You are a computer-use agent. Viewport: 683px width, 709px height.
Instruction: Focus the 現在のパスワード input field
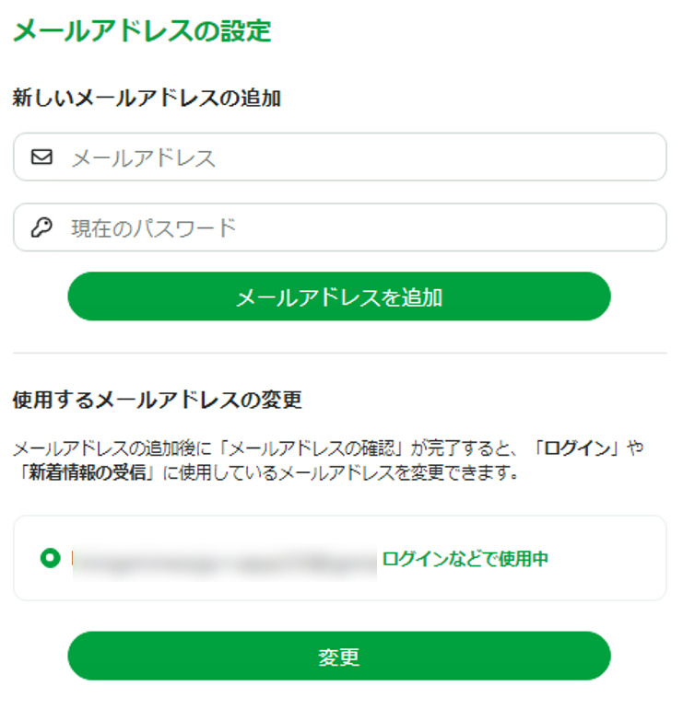pos(359,227)
